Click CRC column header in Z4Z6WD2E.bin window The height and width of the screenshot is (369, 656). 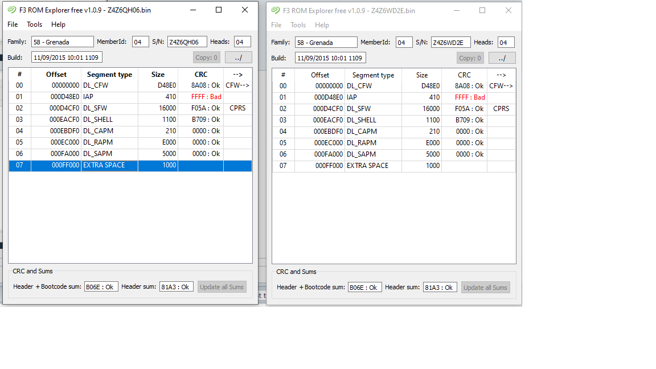coord(465,75)
